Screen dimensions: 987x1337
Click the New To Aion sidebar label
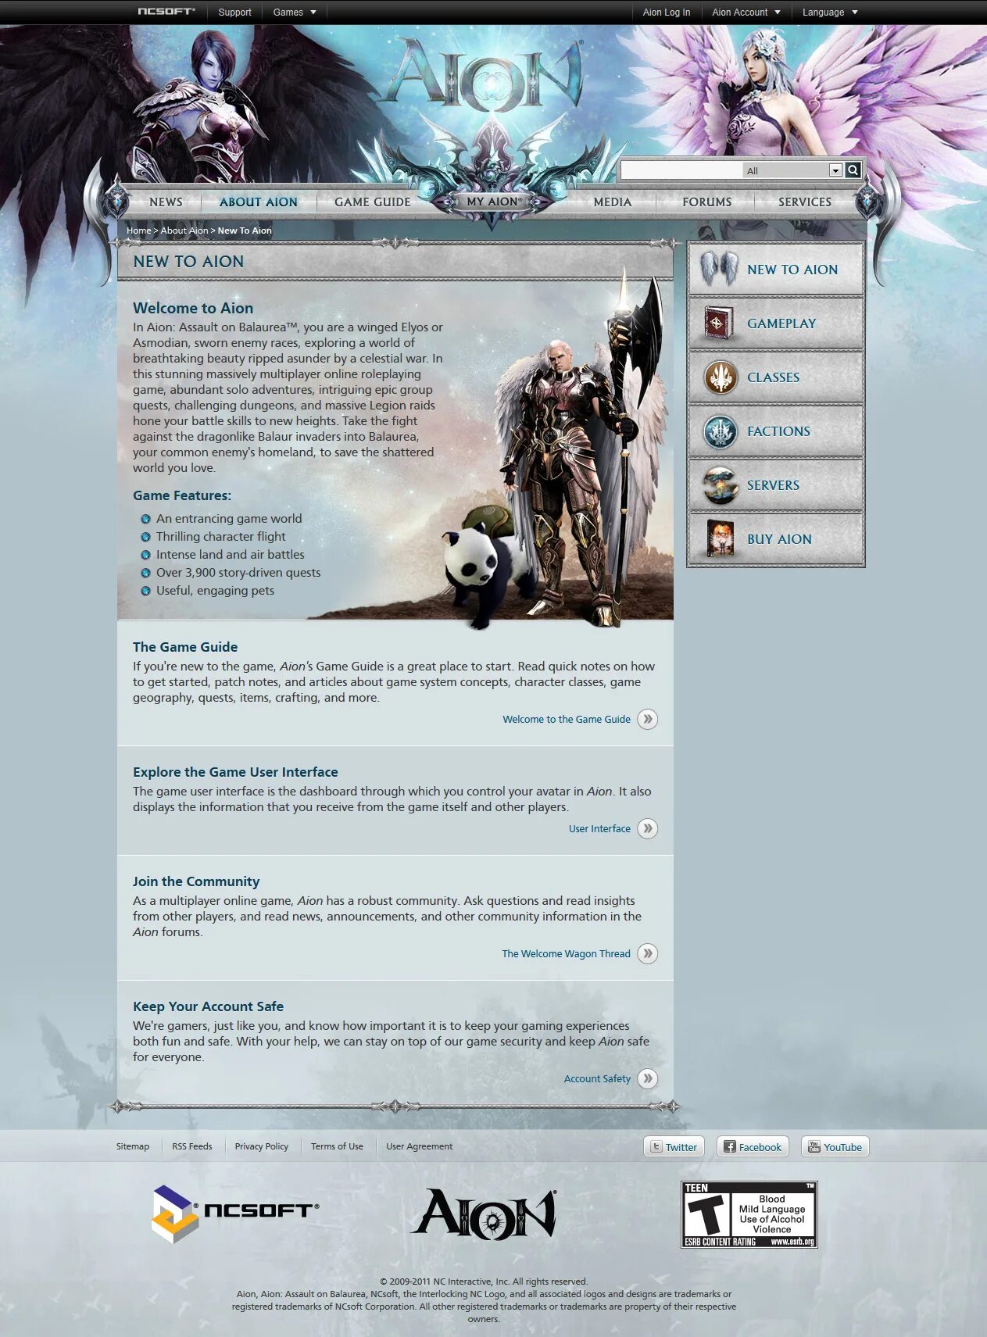coord(792,270)
